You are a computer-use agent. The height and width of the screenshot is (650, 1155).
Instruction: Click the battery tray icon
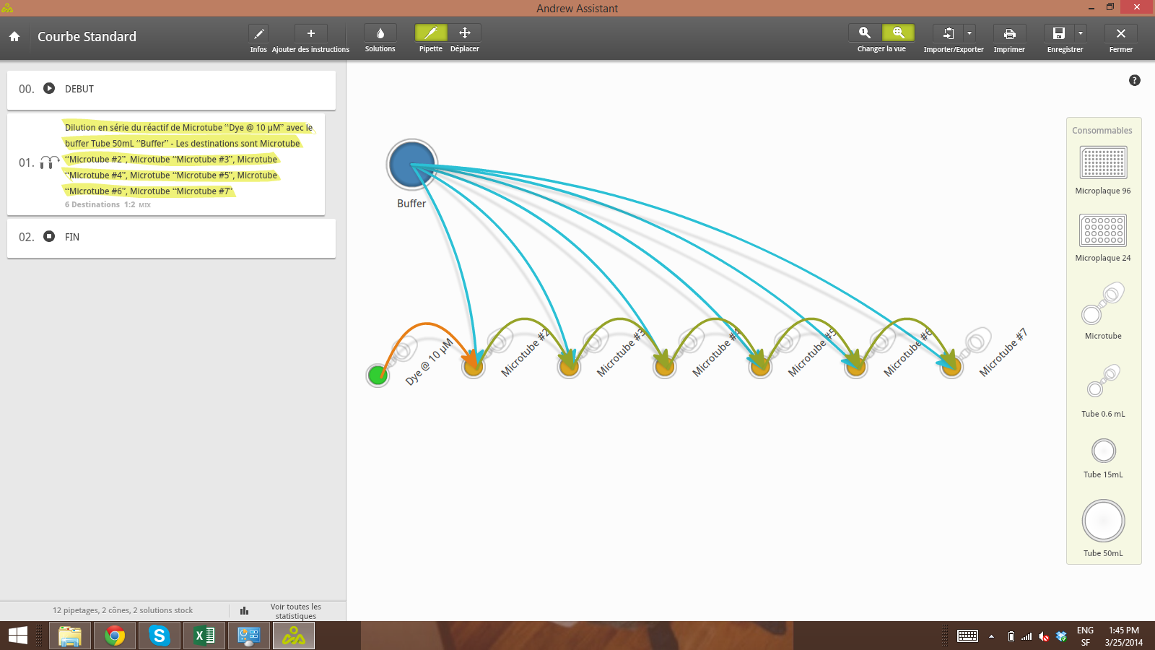pyautogui.click(x=1011, y=636)
